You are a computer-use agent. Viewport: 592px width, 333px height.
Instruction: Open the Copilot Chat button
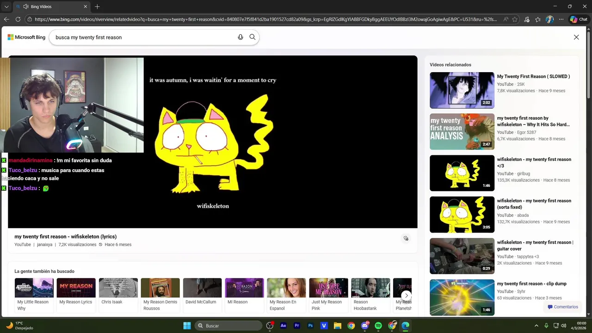(x=579, y=19)
